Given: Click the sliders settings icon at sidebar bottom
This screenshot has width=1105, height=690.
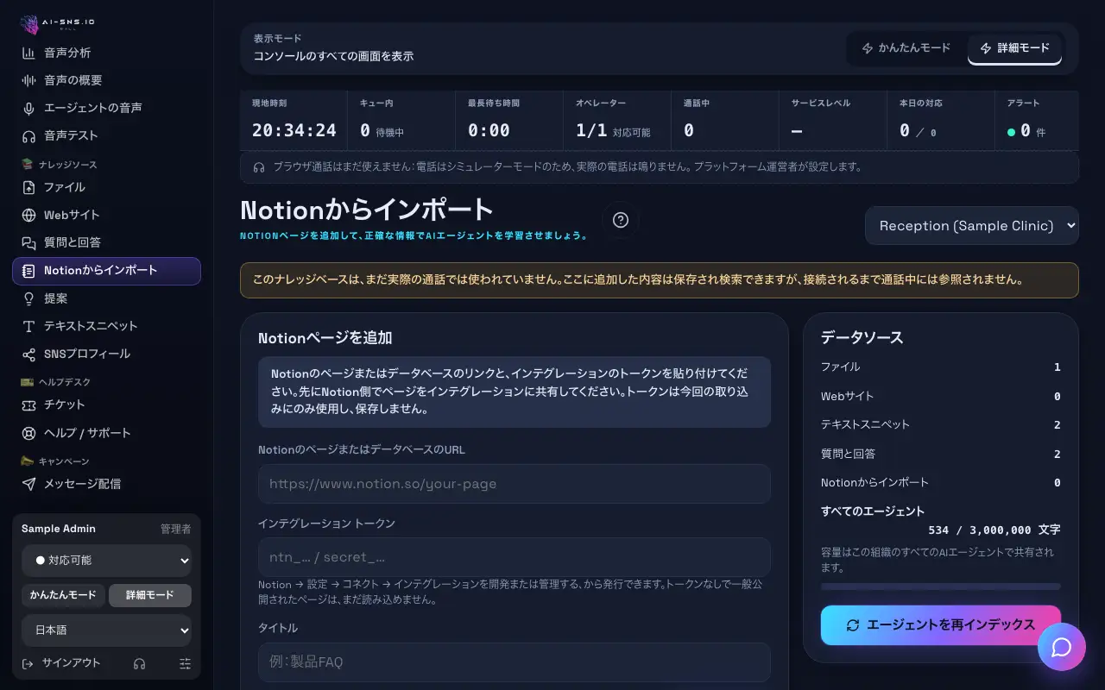Looking at the screenshot, I should click(185, 663).
